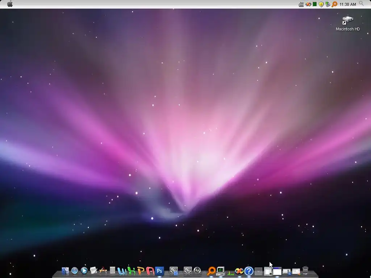Open the Macintosh HD desktop shortcut
The height and width of the screenshot is (278, 371).
point(347,24)
